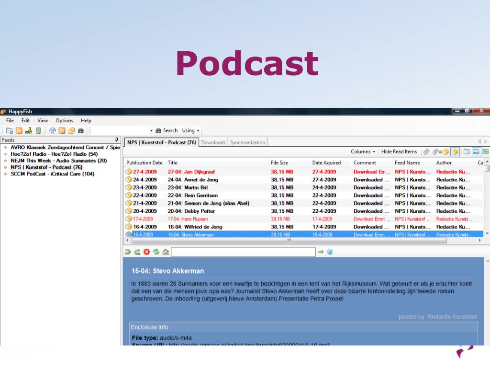Sort by Publication Date column header
The image size is (490, 368).
coord(145,163)
